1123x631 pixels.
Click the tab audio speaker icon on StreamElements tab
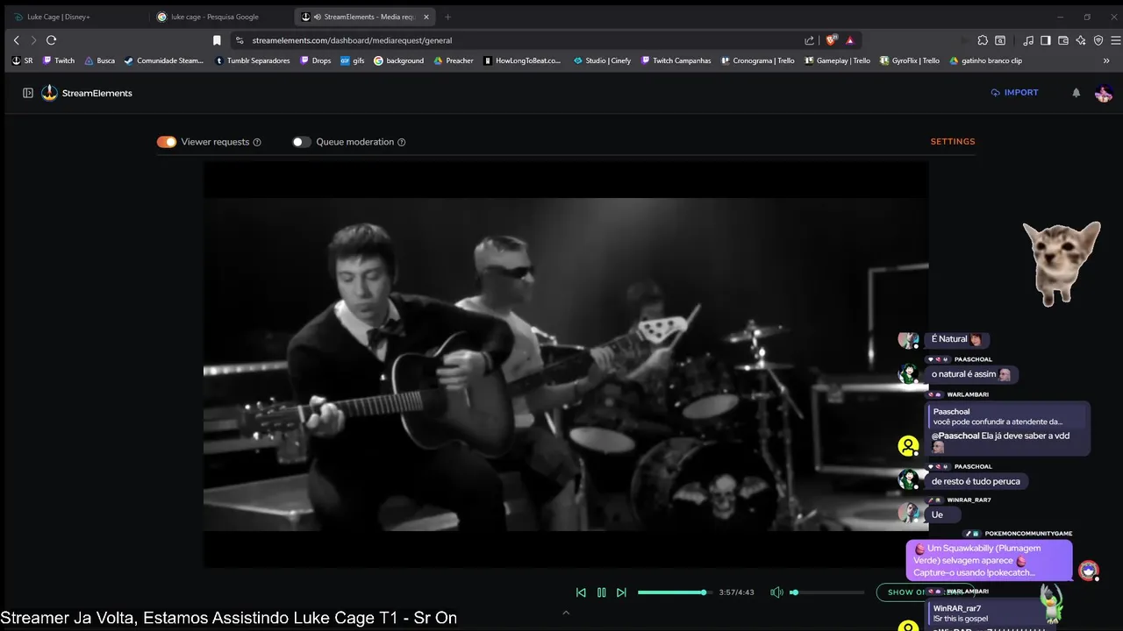[x=318, y=17]
